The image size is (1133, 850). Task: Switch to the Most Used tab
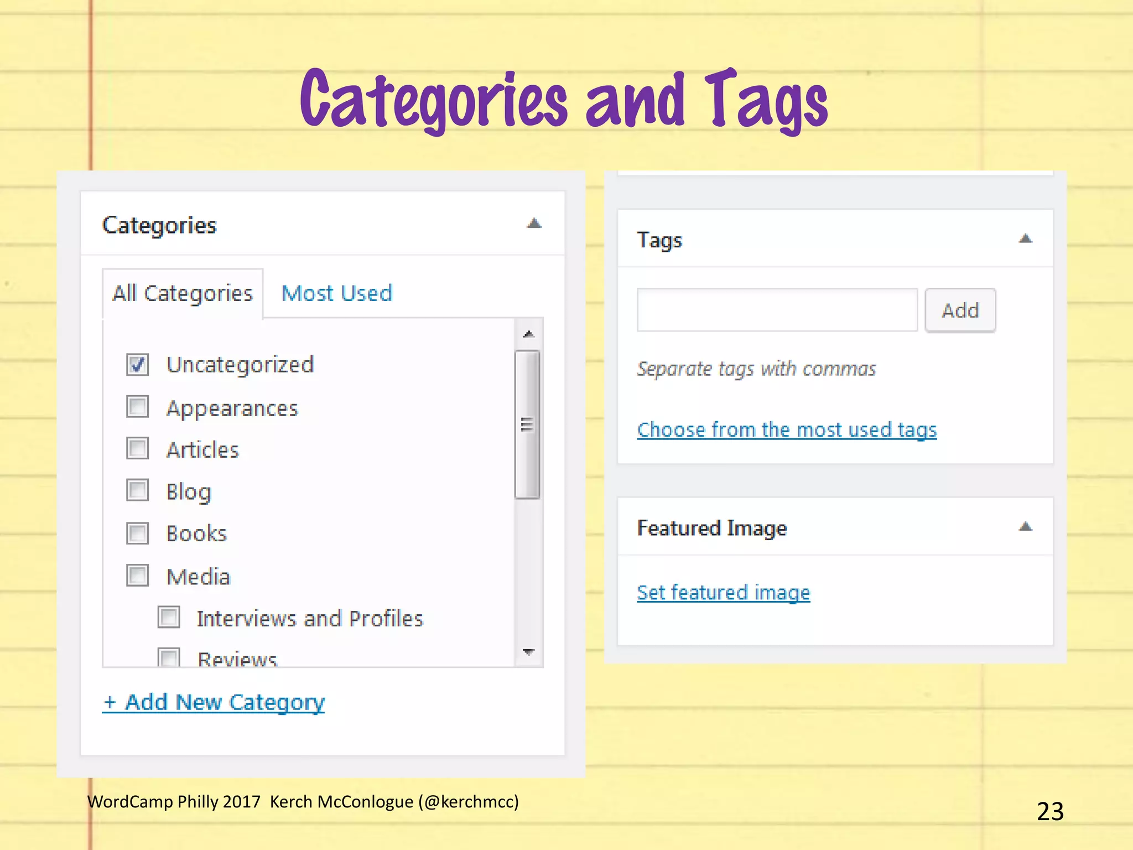337,293
